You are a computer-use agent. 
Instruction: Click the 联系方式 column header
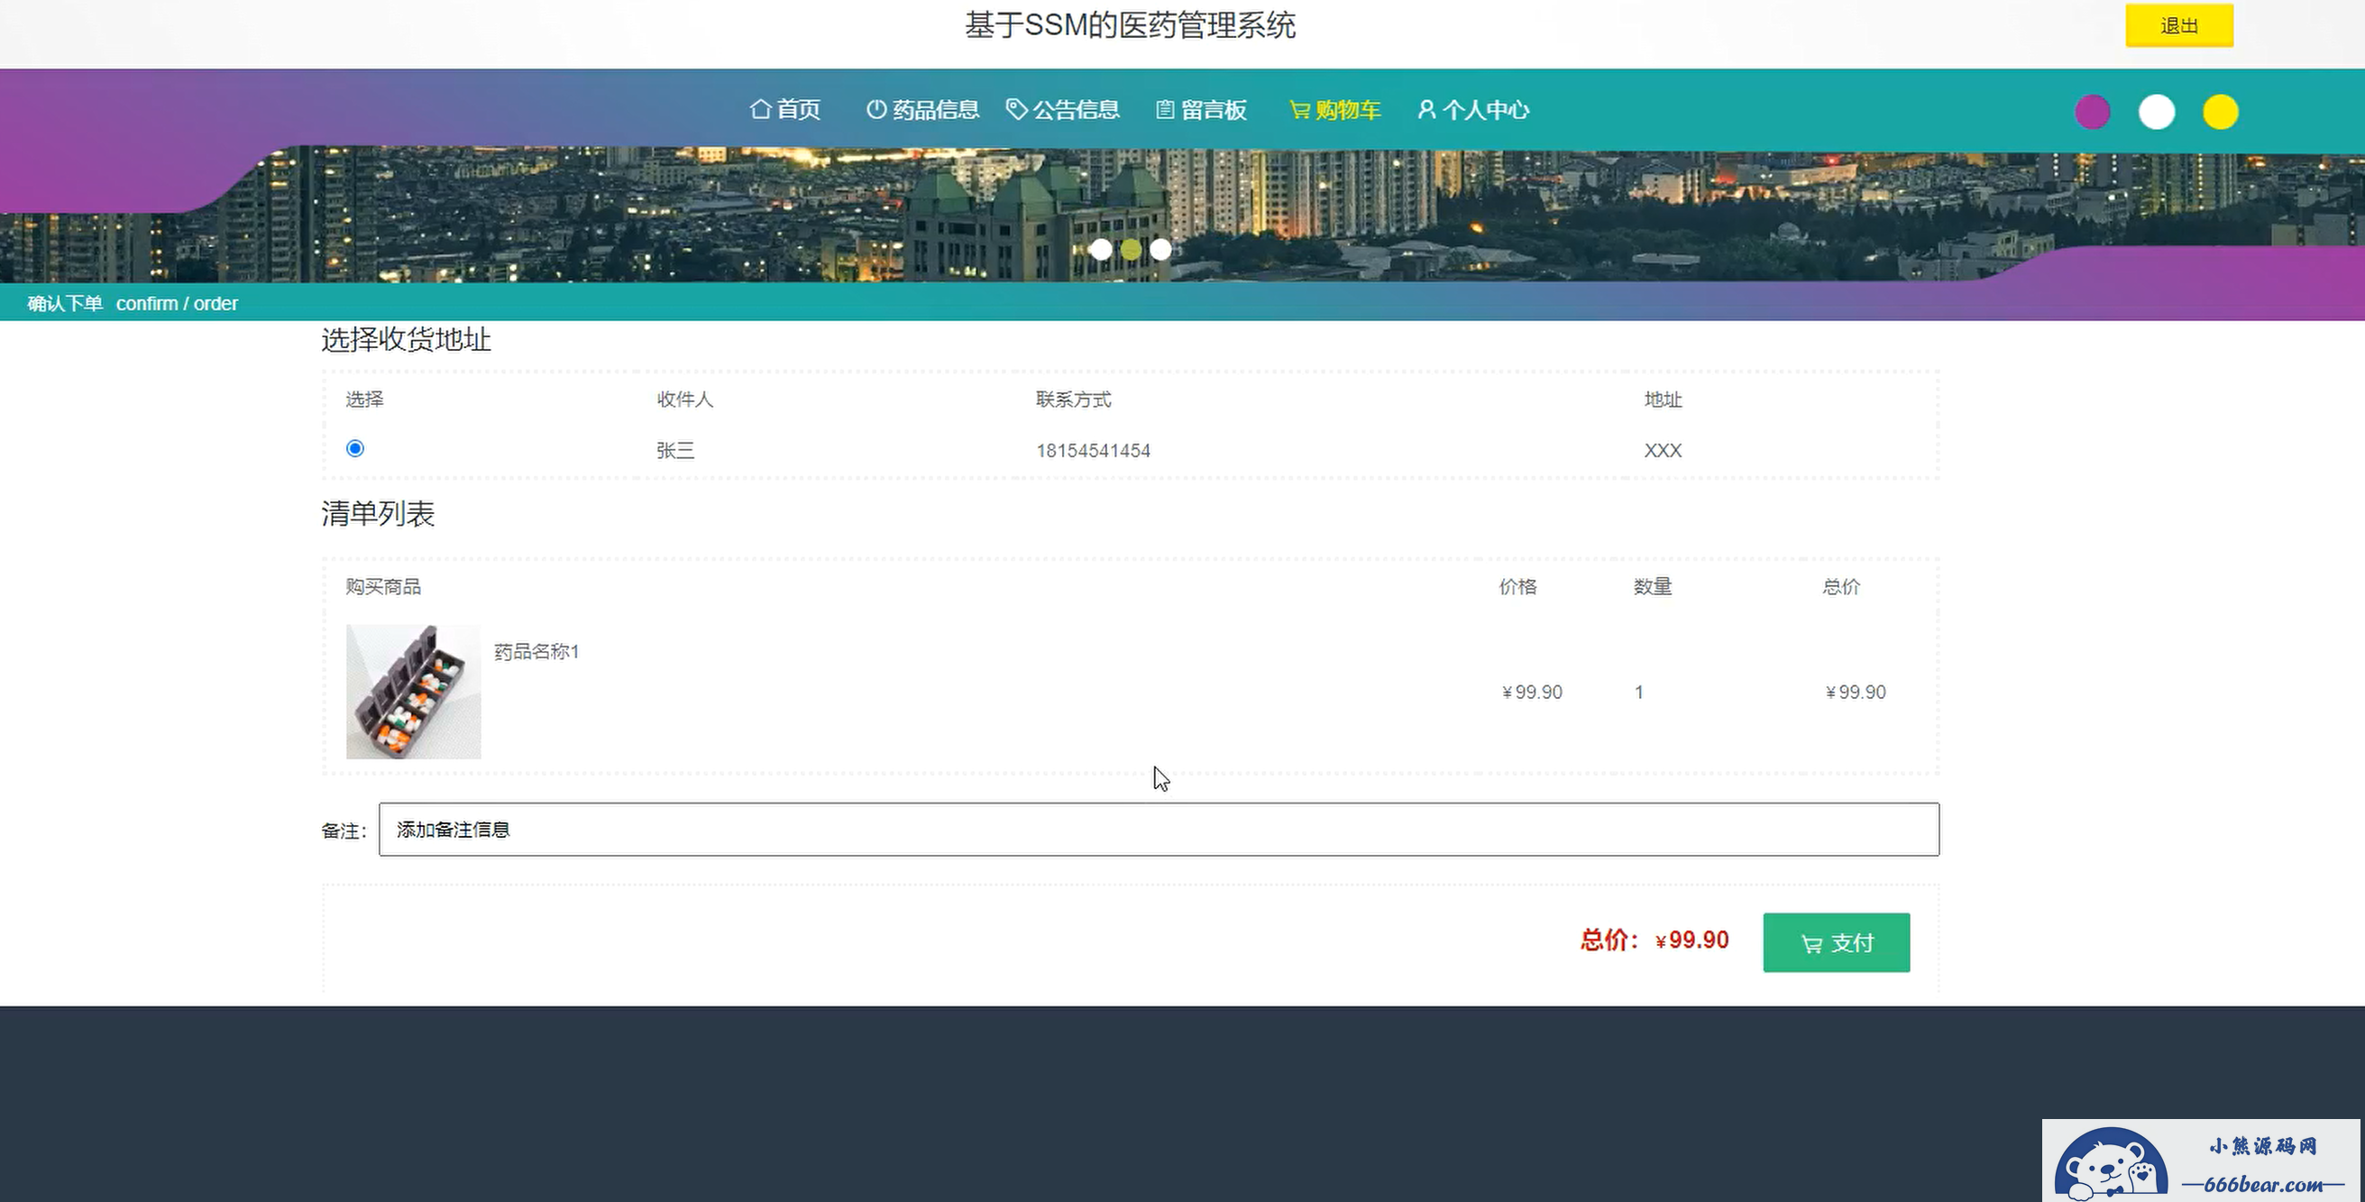pos(1073,399)
